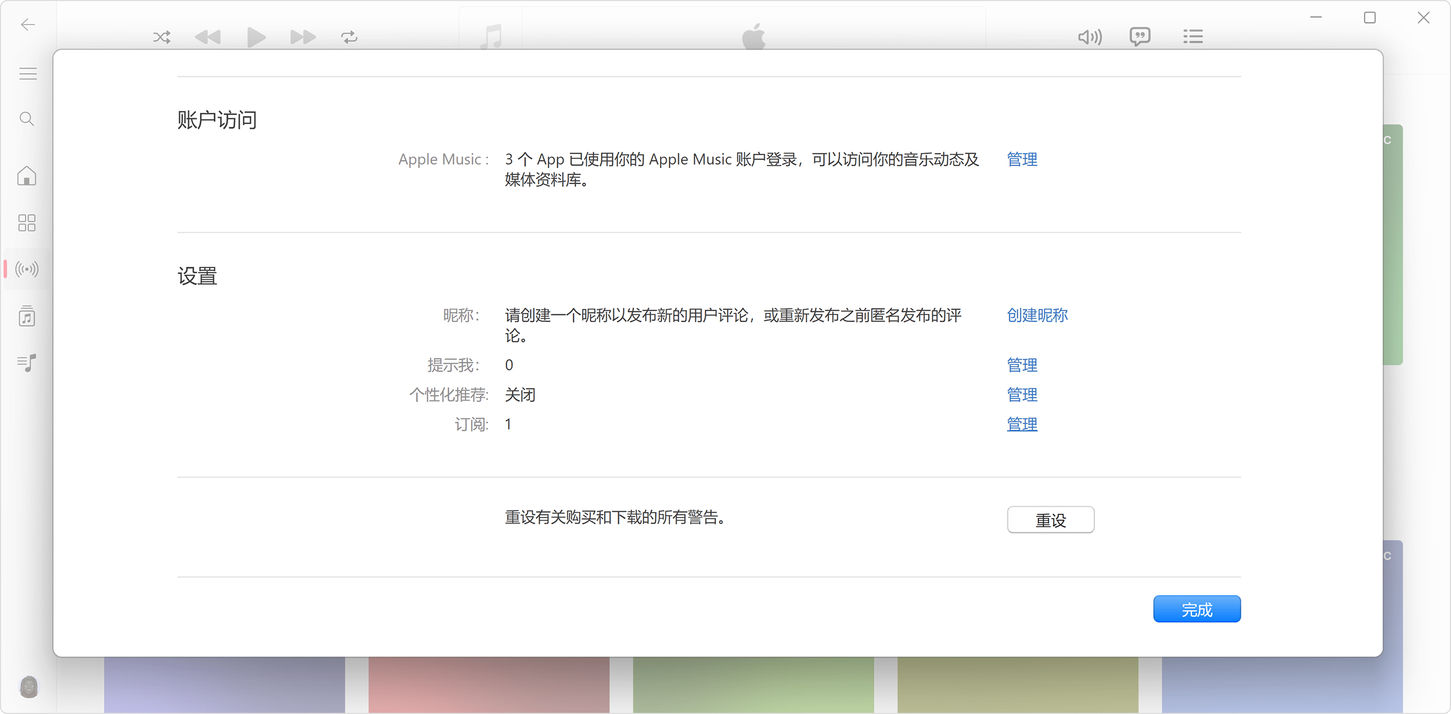Click the 创建昵称 link
The width and height of the screenshot is (1451, 714).
click(1037, 315)
